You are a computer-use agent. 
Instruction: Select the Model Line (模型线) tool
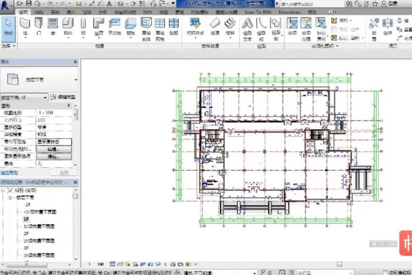[261, 29]
